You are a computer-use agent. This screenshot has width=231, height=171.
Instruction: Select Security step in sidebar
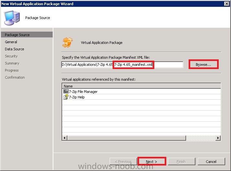pyautogui.click(x=11, y=56)
